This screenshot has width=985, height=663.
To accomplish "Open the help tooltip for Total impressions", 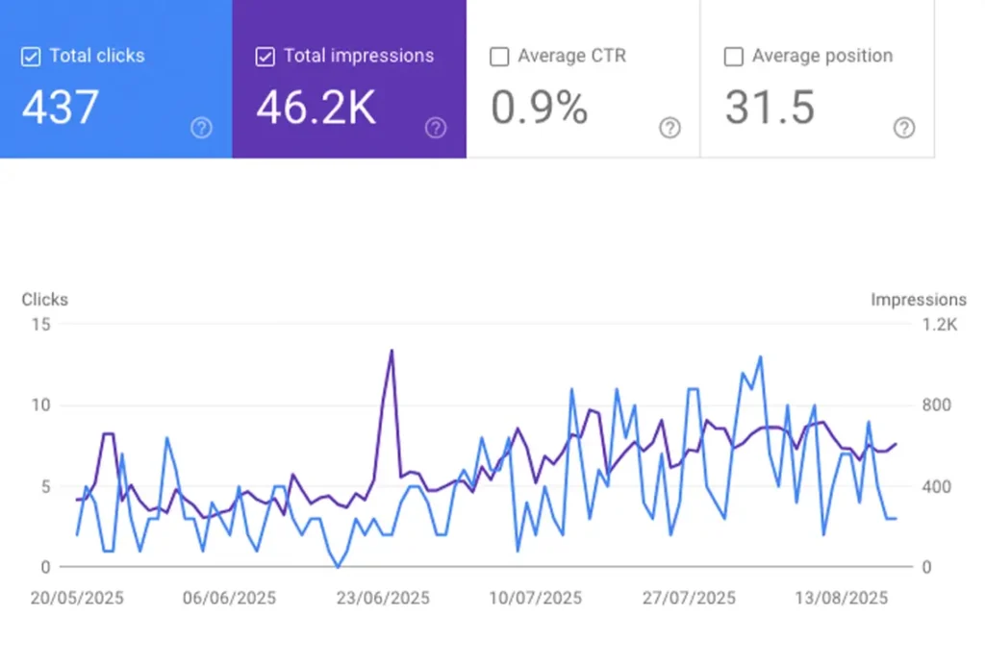I will (436, 128).
